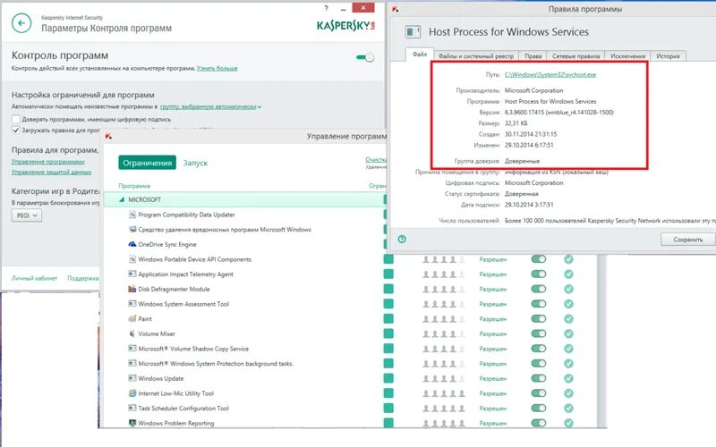Open Управление защитой данных link

pyautogui.click(x=51, y=172)
